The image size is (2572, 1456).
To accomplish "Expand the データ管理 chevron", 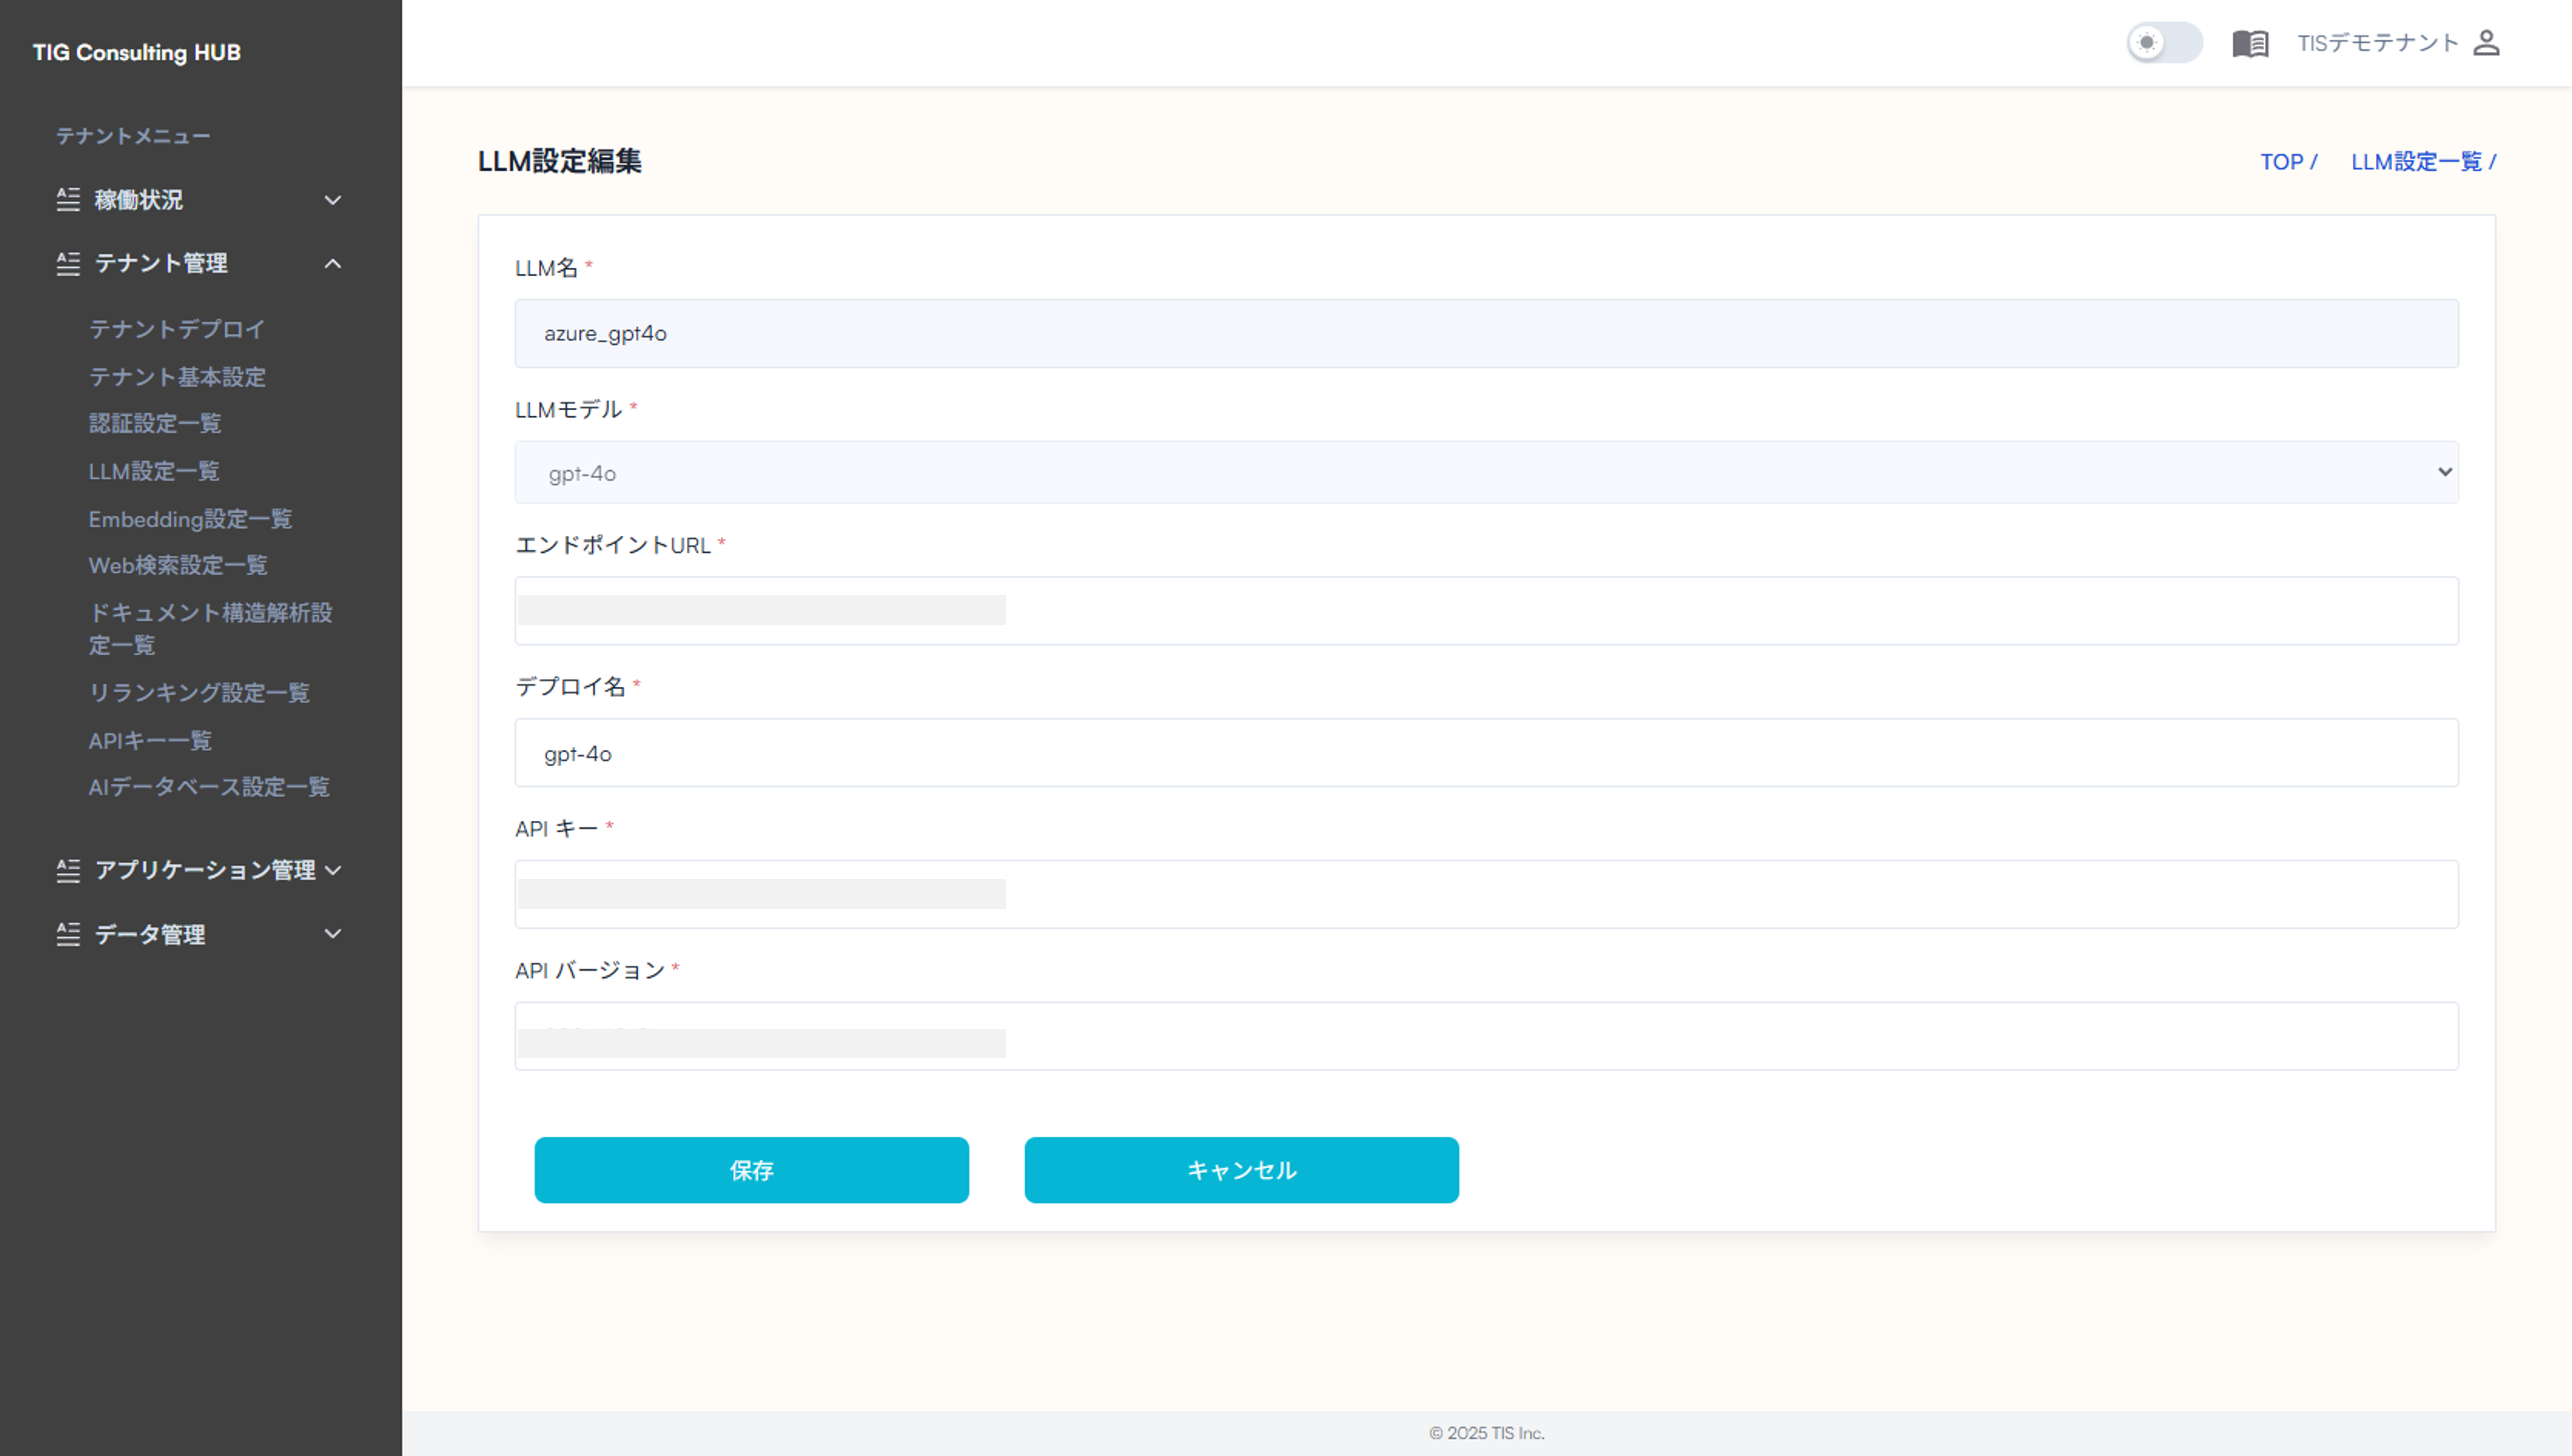I will 333,934.
